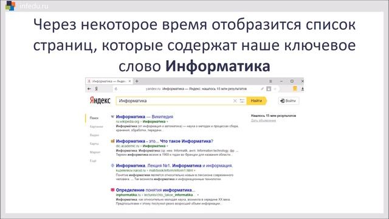Click the Yandex "Я" home icon in toolbar
Image resolution: width=389 pixels, height=219 pixels.
(96, 89)
